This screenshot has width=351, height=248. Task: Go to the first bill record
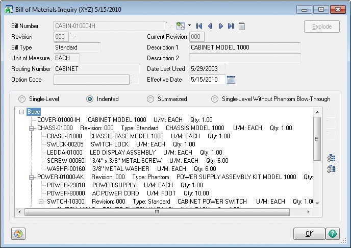(199, 26)
